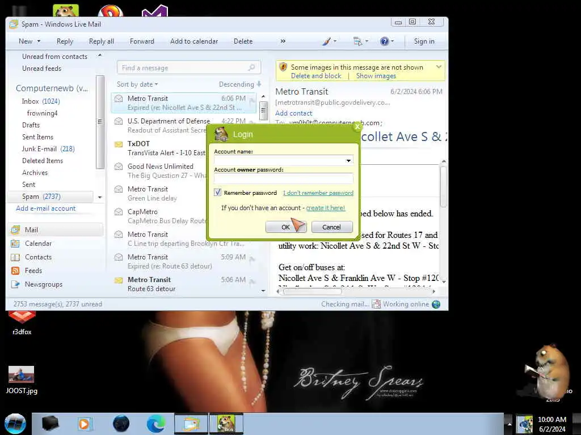Open 'I don't remember password' link
Viewport: 581px width, 435px height.
click(x=318, y=193)
